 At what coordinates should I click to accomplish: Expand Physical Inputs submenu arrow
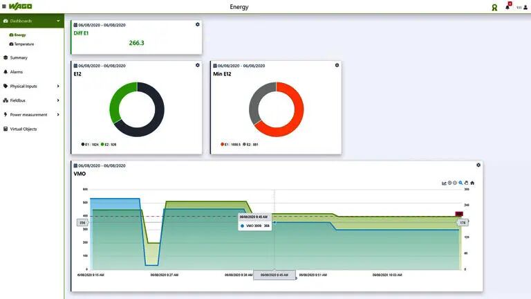point(58,86)
